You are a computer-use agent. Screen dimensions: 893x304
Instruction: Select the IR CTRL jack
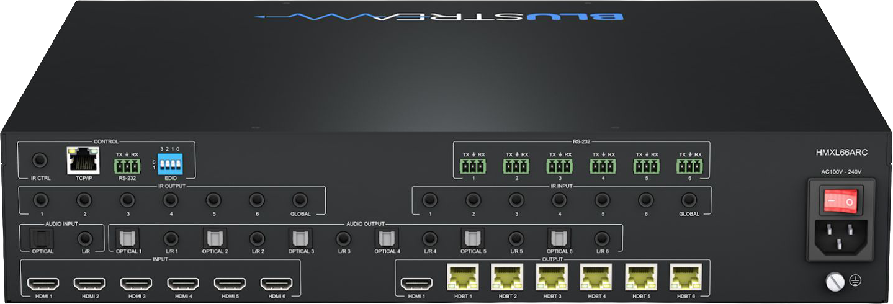pyautogui.click(x=40, y=161)
